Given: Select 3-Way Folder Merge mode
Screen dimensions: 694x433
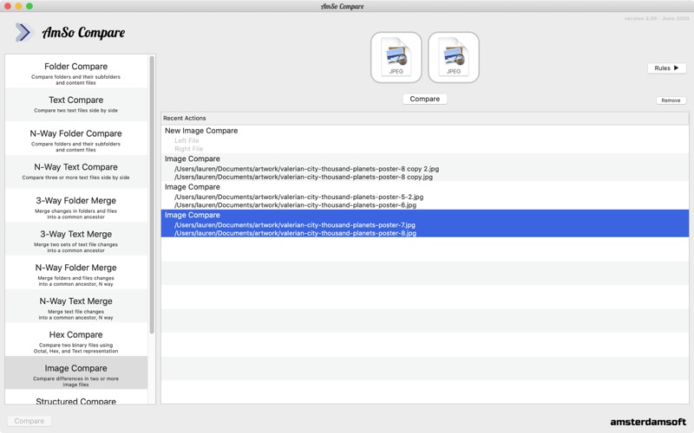Looking at the screenshot, I should click(x=76, y=205).
